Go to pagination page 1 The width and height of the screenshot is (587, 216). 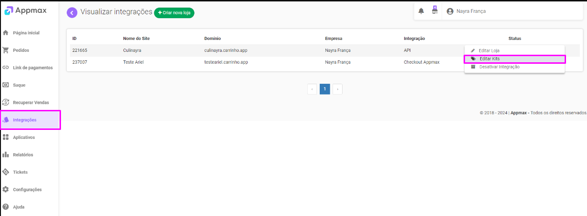point(325,89)
